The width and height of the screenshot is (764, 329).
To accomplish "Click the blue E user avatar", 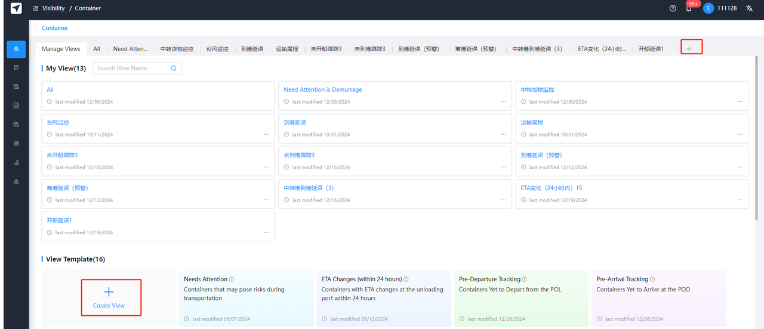I will coord(708,8).
